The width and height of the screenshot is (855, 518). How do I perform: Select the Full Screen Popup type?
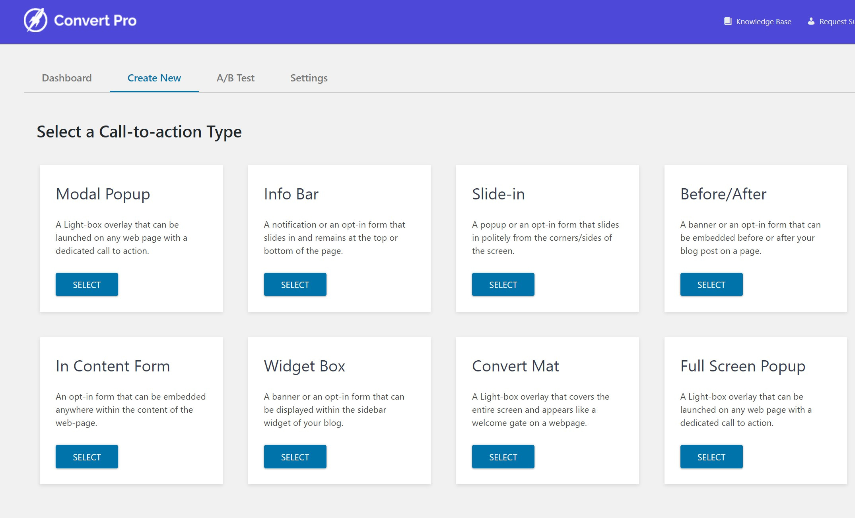tap(711, 456)
